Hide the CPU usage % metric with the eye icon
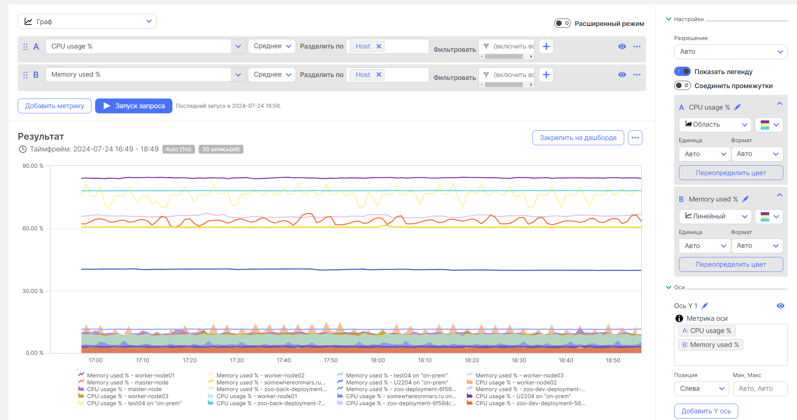797x420 pixels. (x=622, y=47)
